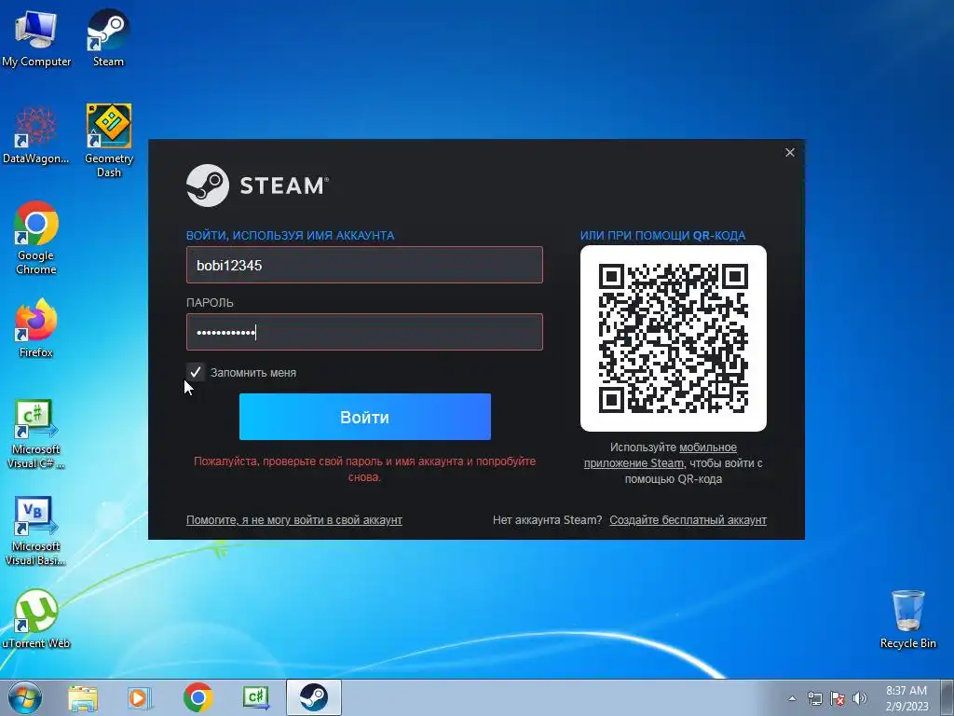Open Visual C# from the taskbar
This screenshot has width=954, height=716.
255,697
